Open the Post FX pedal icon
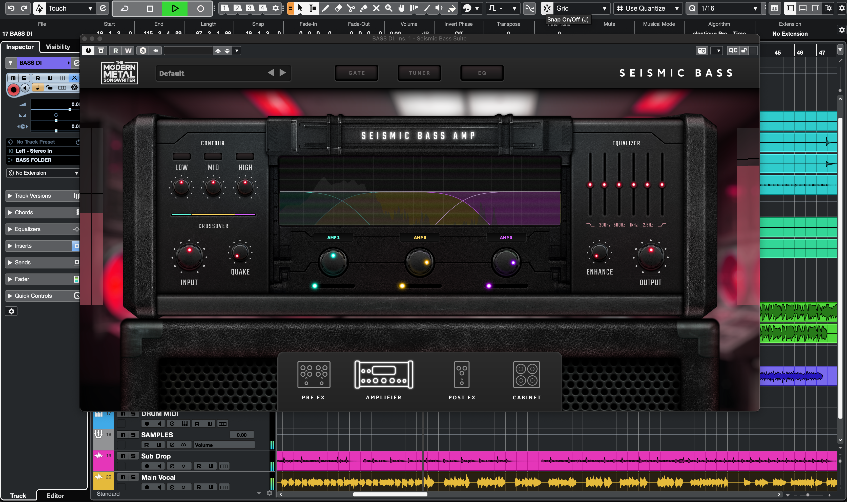 coord(462,374)
